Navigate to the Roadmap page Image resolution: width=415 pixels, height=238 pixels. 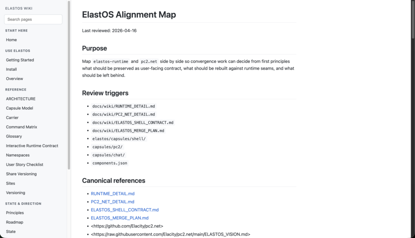click(15, 222)
